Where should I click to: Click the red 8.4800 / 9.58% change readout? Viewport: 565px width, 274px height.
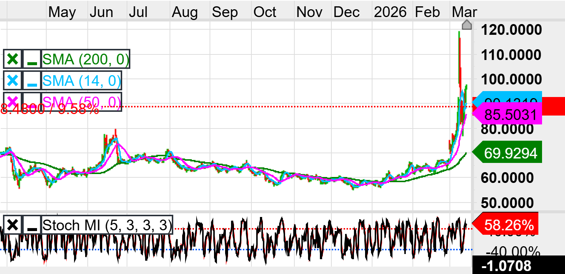50,109
